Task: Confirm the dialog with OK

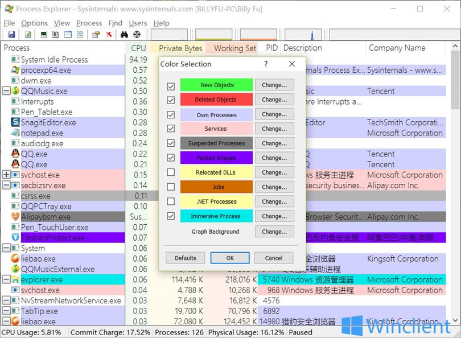Action: coord(230,258)
